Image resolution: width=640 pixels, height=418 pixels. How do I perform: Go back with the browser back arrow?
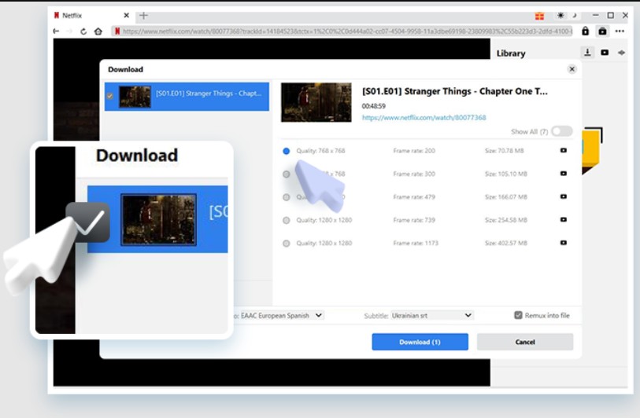point(57,31)
